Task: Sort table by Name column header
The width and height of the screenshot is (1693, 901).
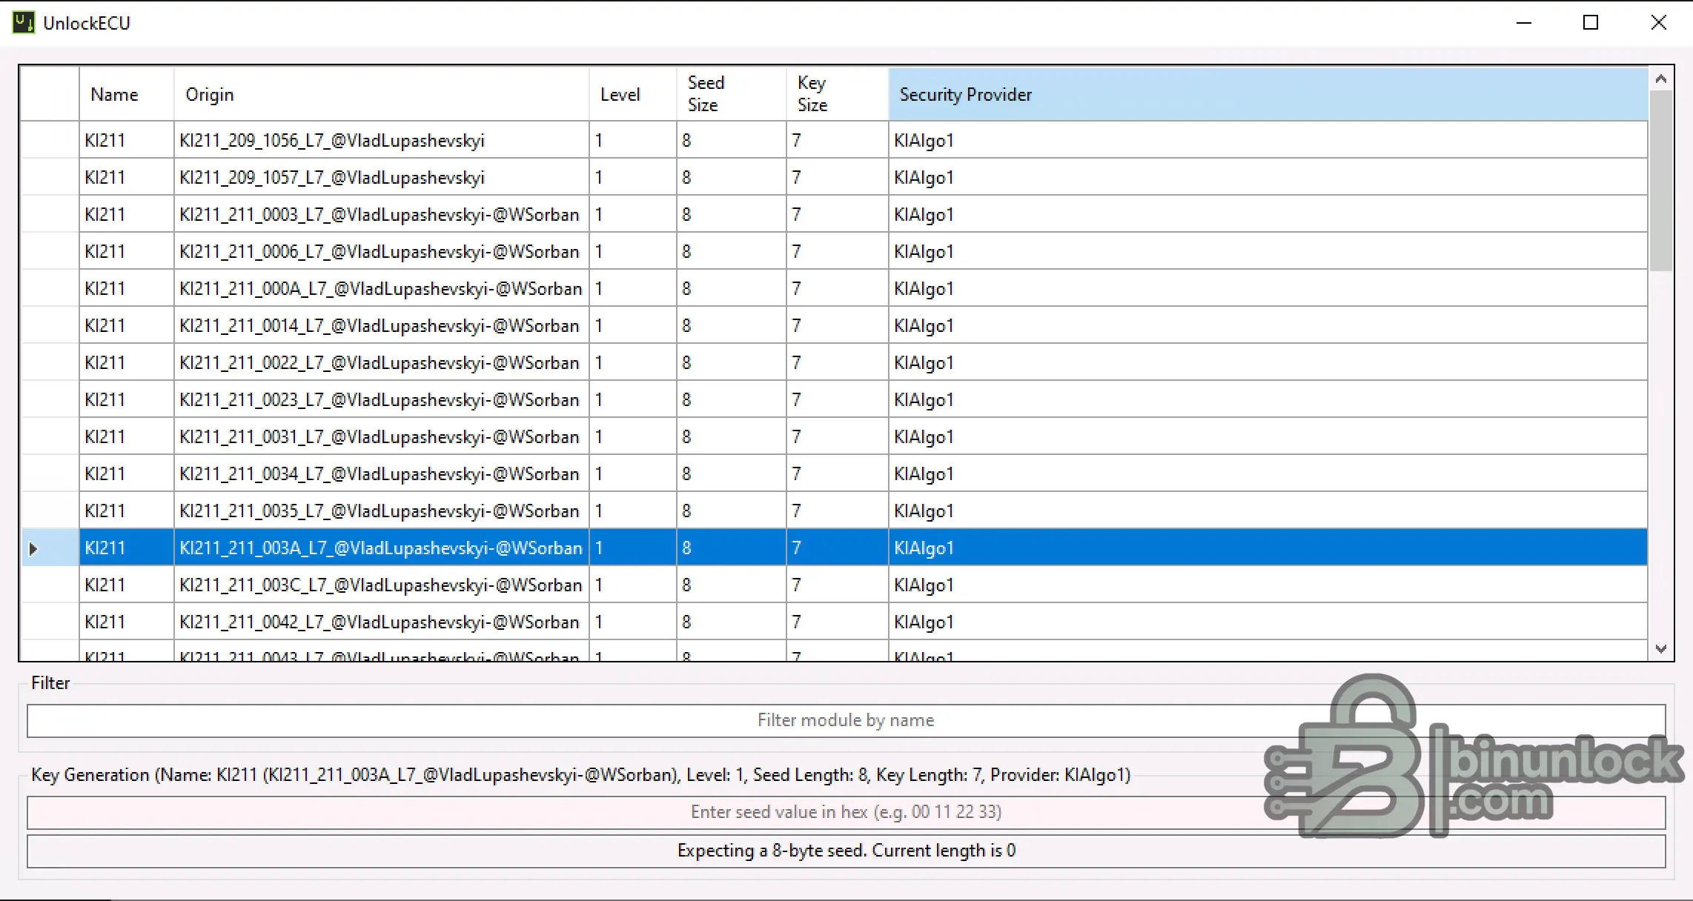Action: pyautogui.click(x=127, y=94)
